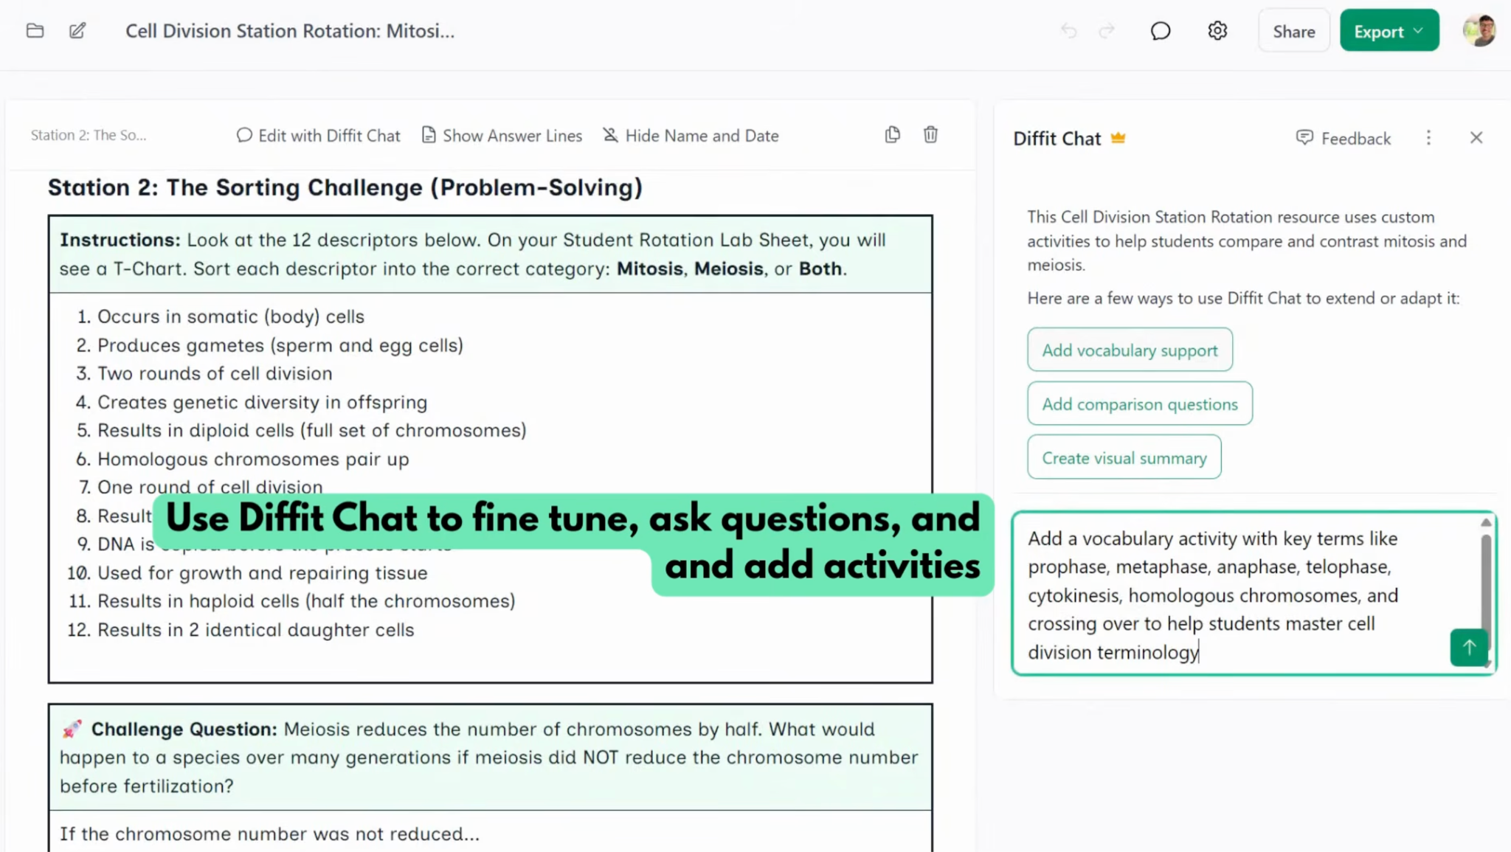Click Create visual summary suggestion
Viewport: 1511px width, 852px height.
[1124, 457]
